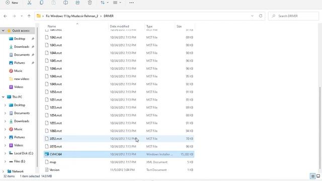The image size is (322, 181).
Task: Open Desktop under Quick access
Action: coord(20,39)
